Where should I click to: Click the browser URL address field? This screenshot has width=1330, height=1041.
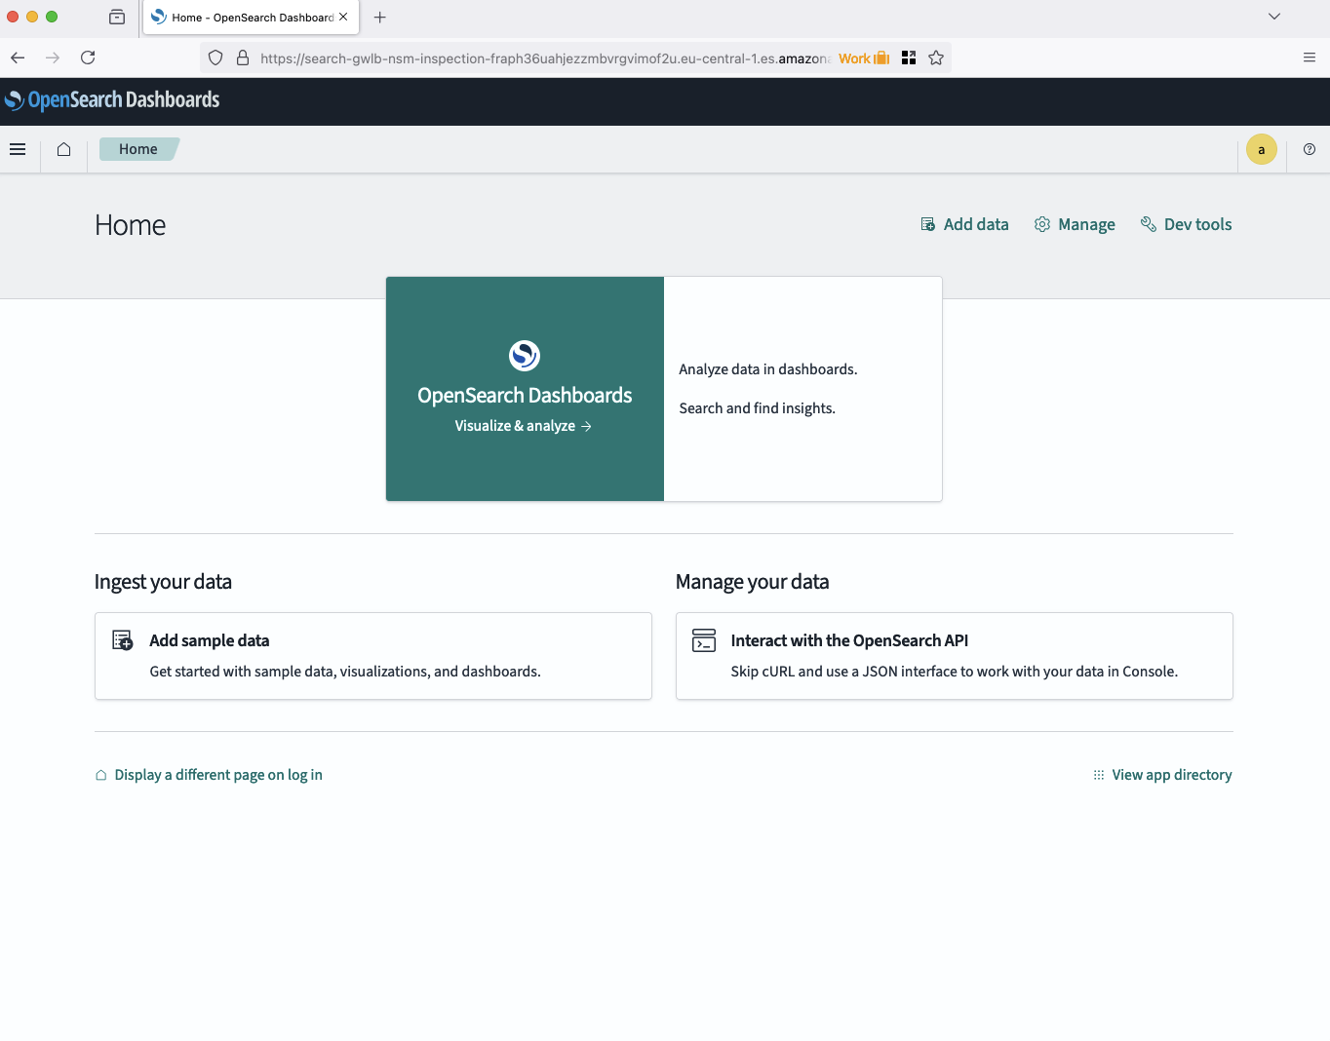[x=541, y=58]
